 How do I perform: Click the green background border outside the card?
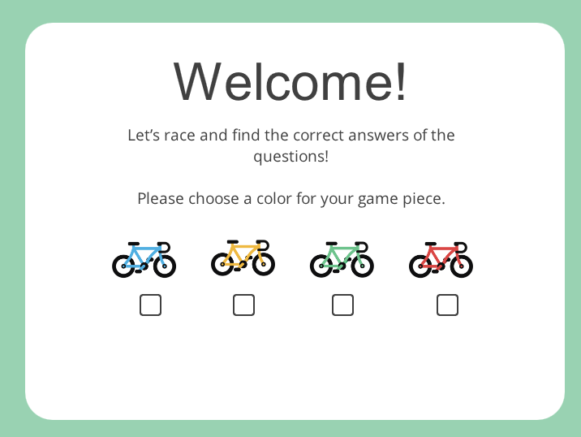pyautogui.click(x=11, y=219)
